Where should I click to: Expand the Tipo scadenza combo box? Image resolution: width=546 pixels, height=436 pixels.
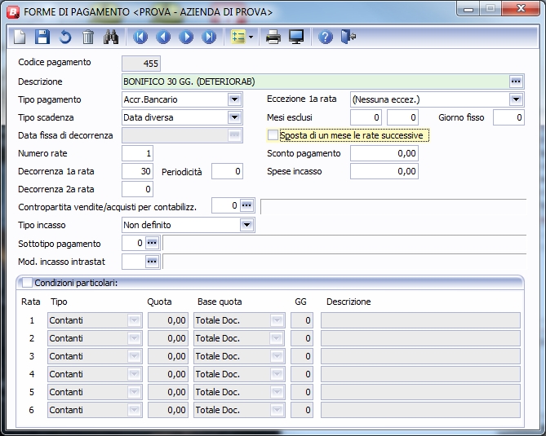(x=234, y=117)
